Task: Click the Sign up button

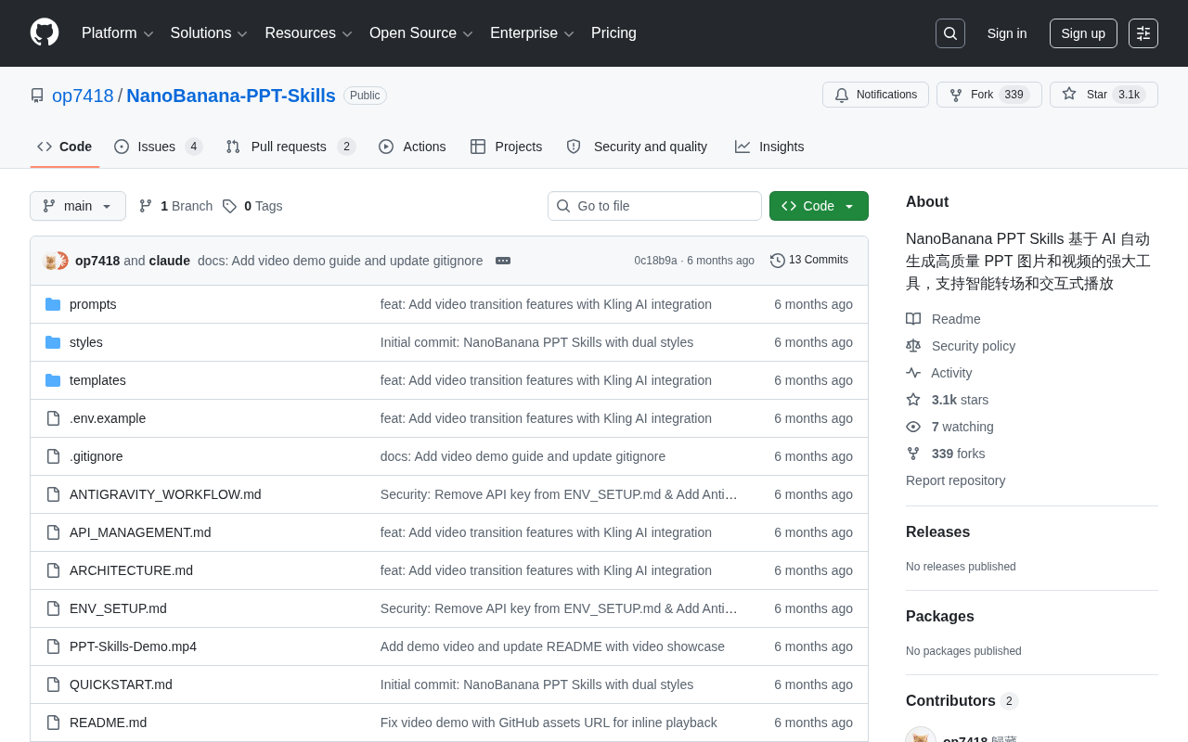Action: pos(1083,33)
